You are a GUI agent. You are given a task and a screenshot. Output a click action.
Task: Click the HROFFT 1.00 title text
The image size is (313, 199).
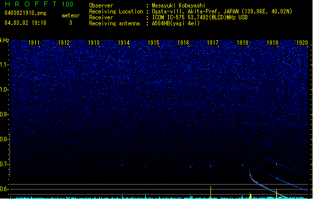click(x=39, y=4)
